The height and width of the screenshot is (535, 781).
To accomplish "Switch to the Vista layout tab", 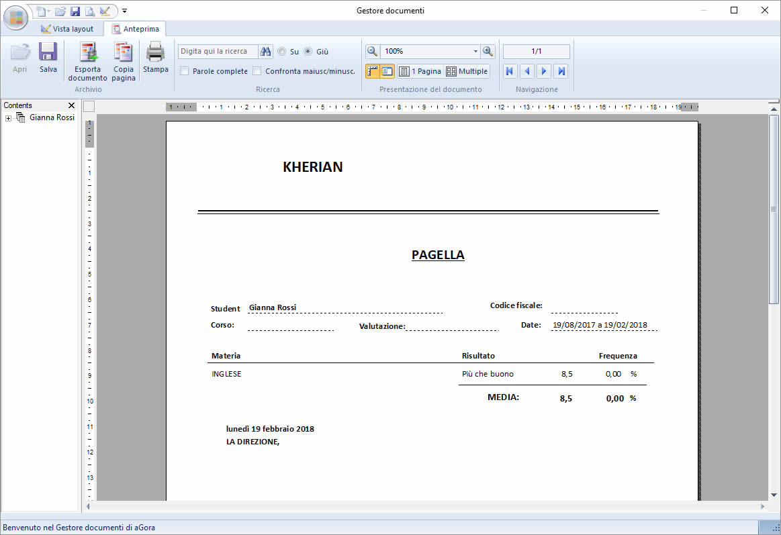I will pyautogui.click(x=67, y=29).
